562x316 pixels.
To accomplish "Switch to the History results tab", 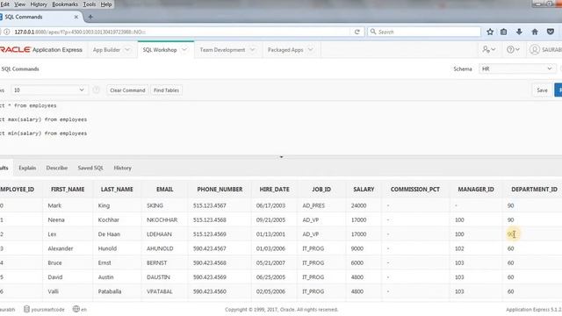I will click(x=123, y=168).
